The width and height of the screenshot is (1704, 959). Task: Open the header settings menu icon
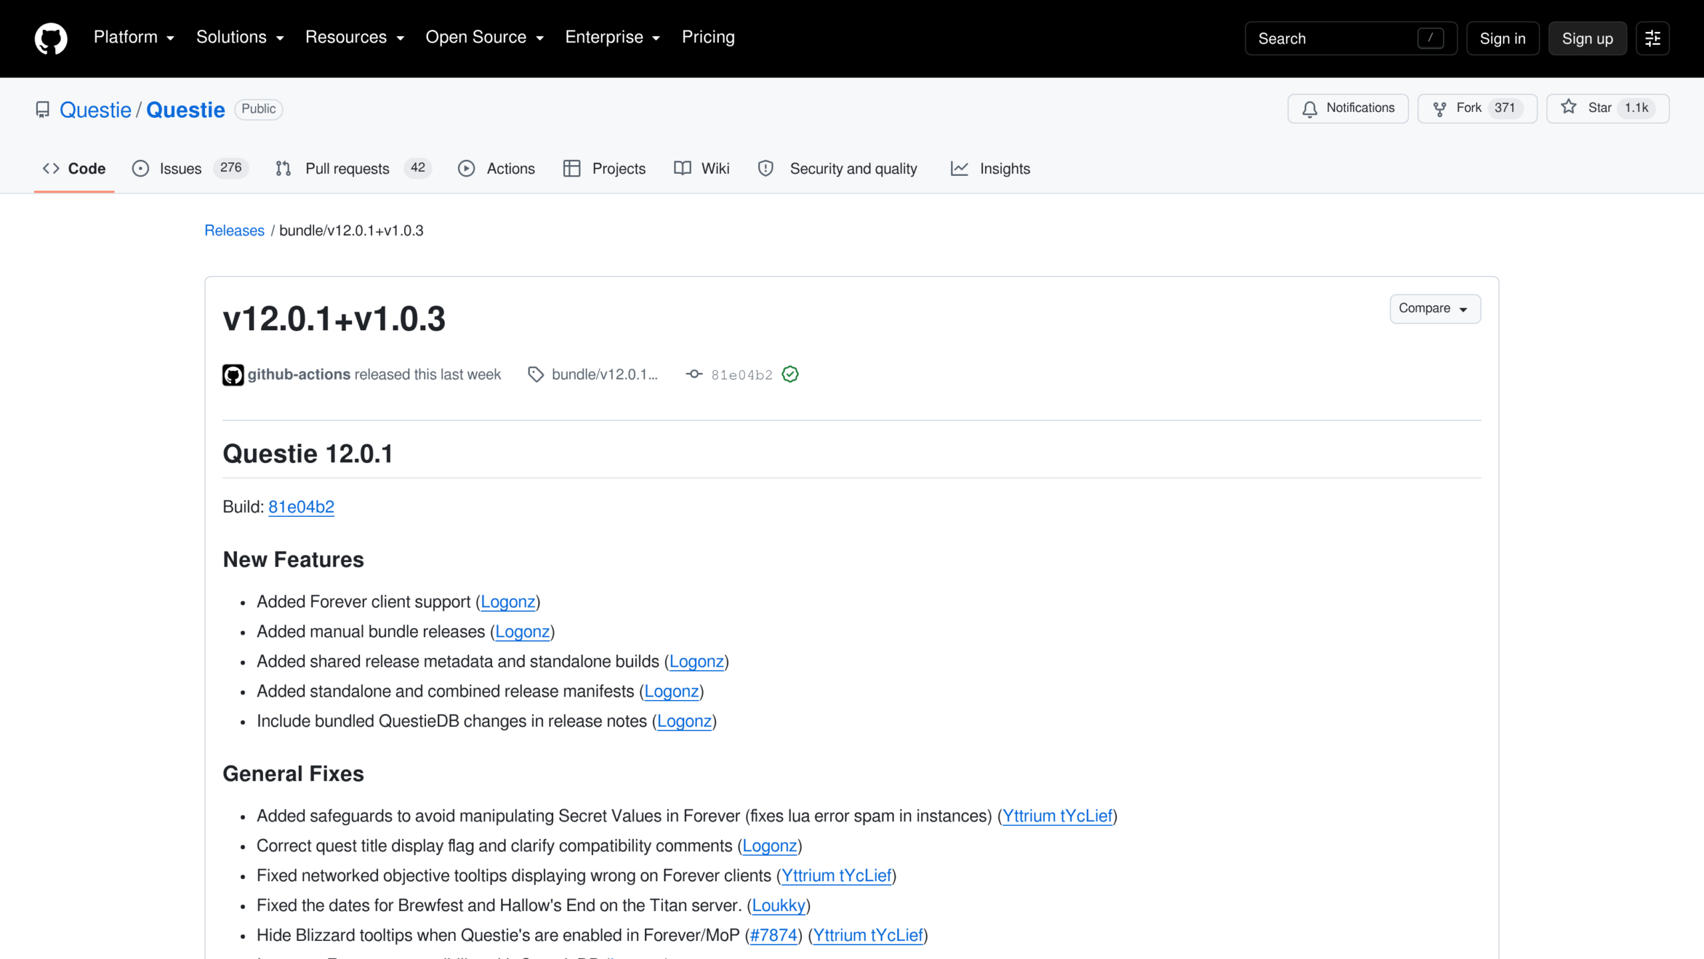click(x=1653, y=38)
